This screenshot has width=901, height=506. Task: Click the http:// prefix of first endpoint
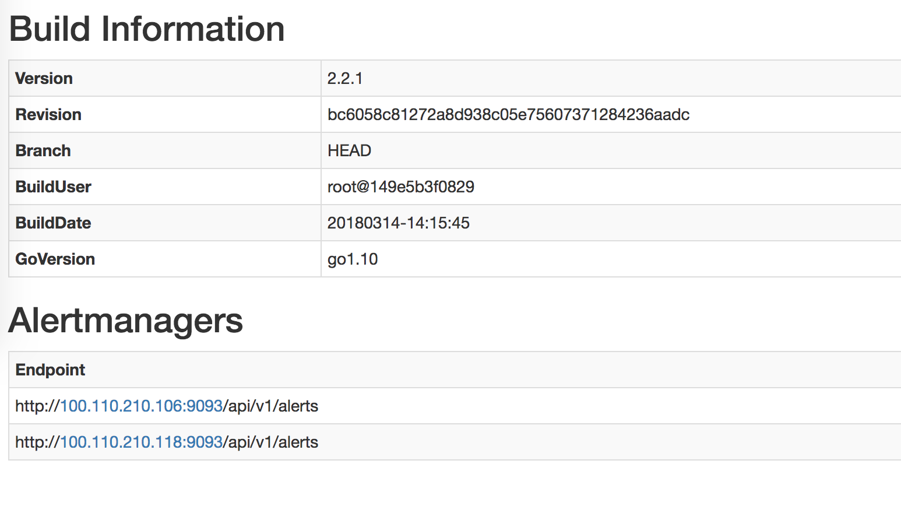(37, 406)
